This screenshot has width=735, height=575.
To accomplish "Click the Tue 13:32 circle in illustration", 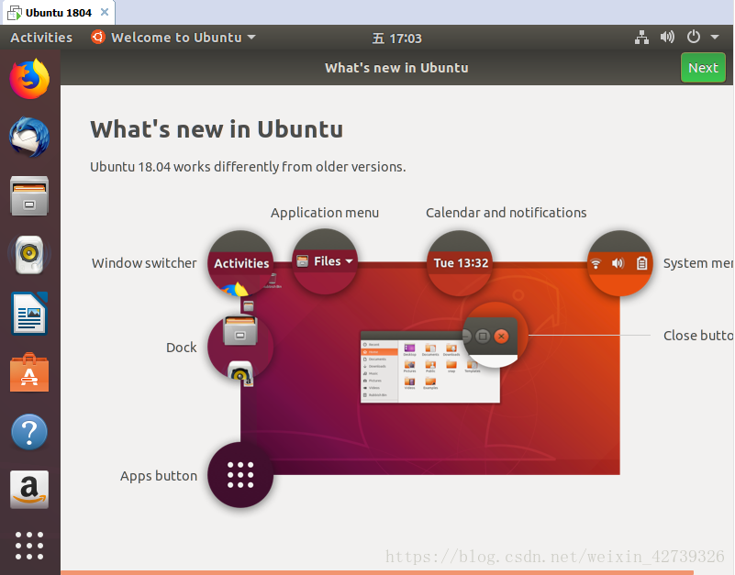I will [460, 263].
